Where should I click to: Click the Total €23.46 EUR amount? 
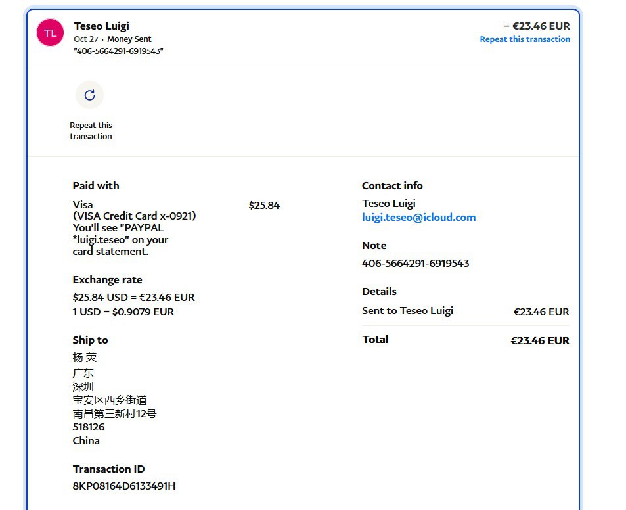click(540, 340)
